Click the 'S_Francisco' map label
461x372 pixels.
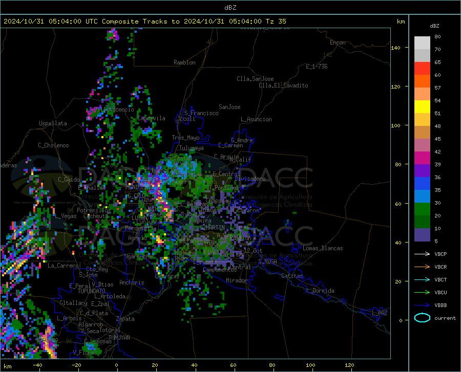pyautogui.click(x=201, y=113)
